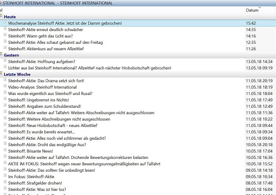This screenshot has height=195, width=276.
Task: Open 'Steinhoff: Strafgelder drohen!'
Action: point(35,183)
